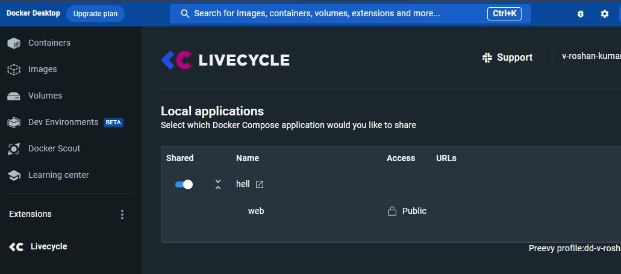Click the Extensions heading text

pos(30,214)
